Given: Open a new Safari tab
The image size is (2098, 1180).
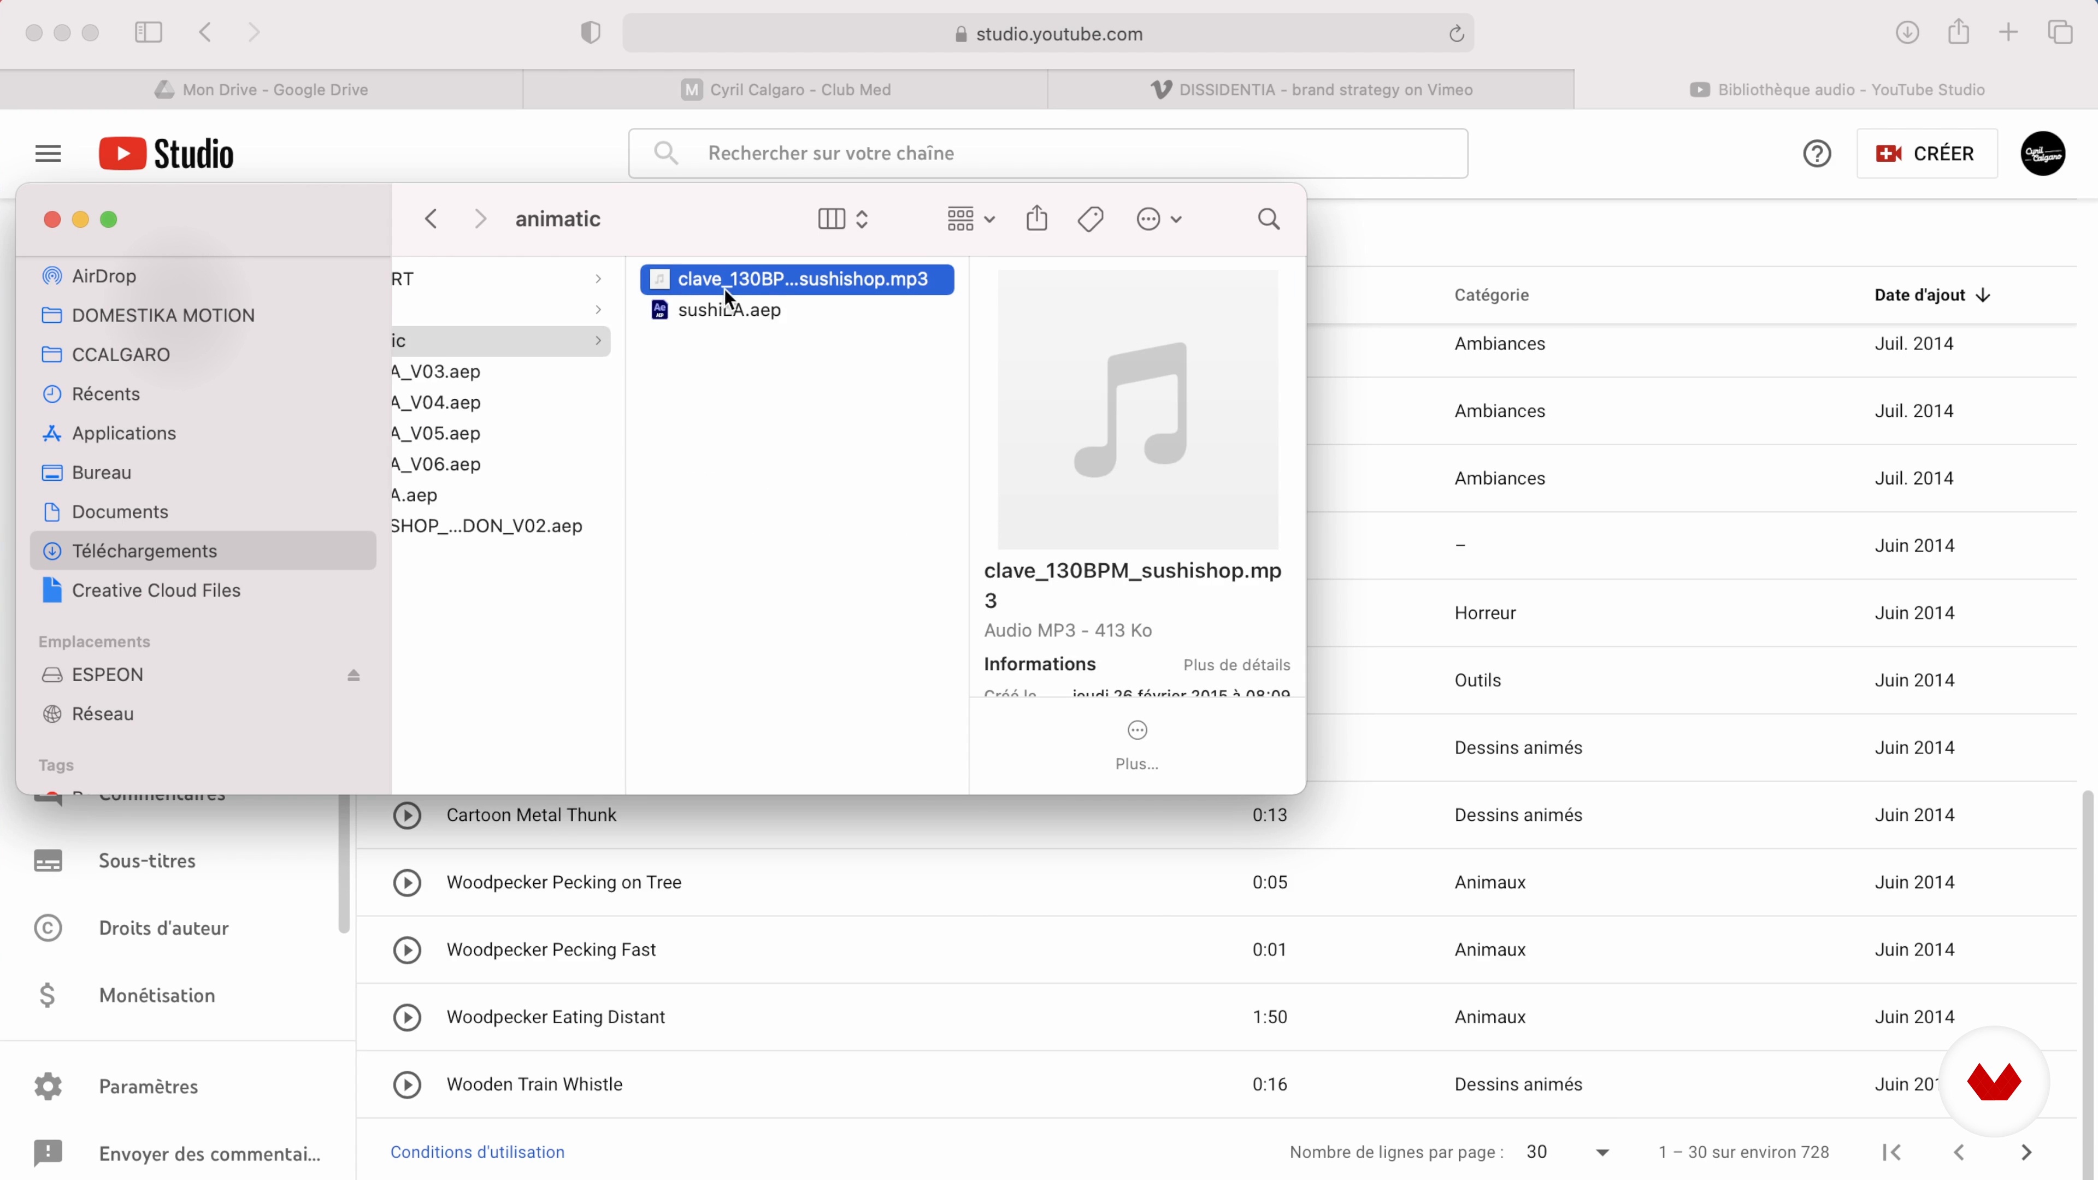Looking at the screenshot, I should point(2008,33).
